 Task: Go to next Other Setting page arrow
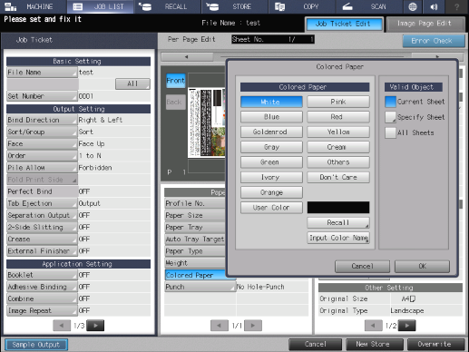coord(407,326)
